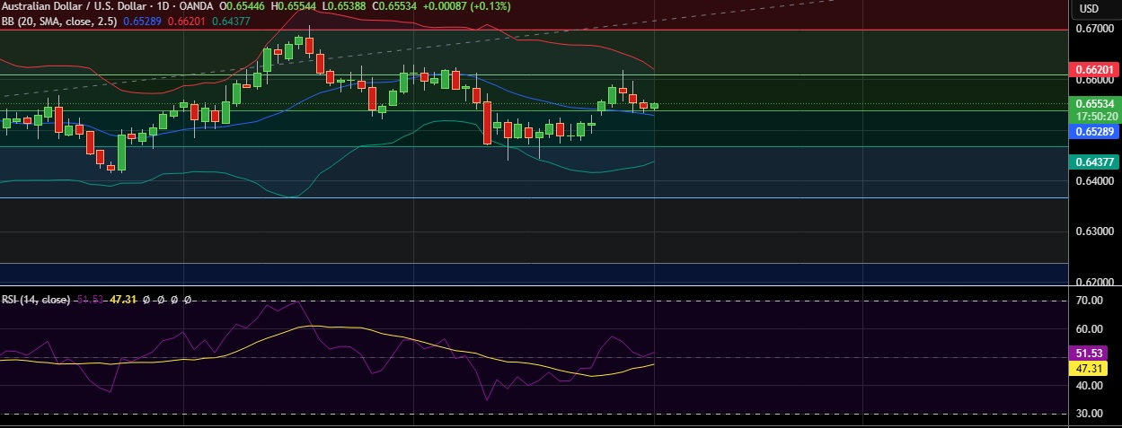Click the blue 0.65289 basis price label
Image resolution: width=1122 pixels, height=428 pixels.
1092,131
